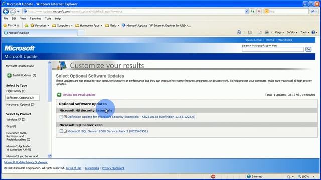Click the green Install Updates arrow icon
Viewport: 321px width, 180px height.
tap(9, 75)
